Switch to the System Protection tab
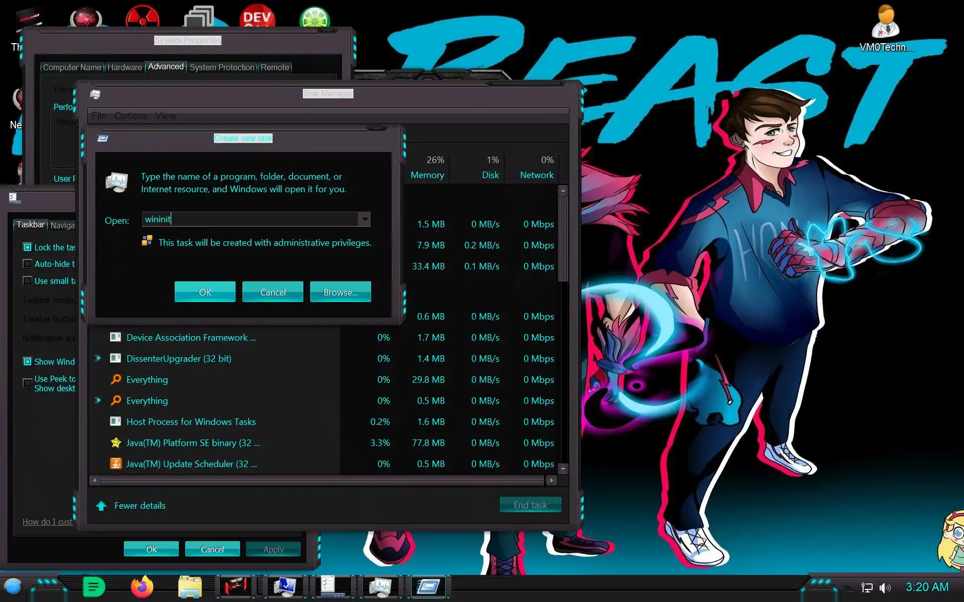The width and height of the screenshot is (964, 602). [x=222, y=67]
